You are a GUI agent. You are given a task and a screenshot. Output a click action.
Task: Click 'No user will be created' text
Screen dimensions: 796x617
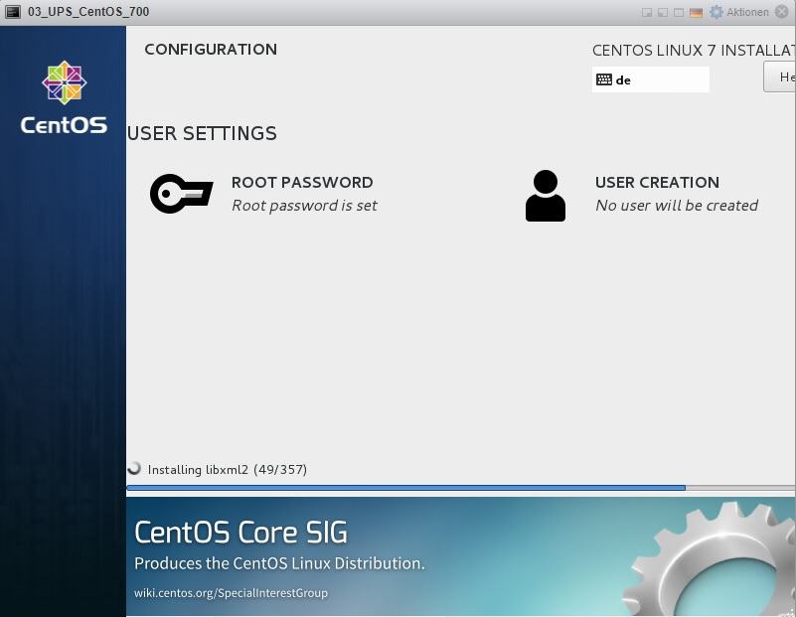tap(677, 206)
